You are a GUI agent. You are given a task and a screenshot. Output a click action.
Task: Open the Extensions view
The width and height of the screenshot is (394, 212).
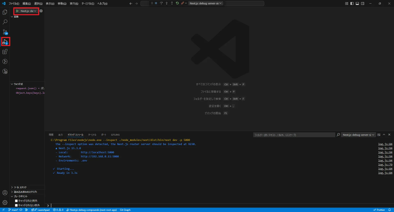pos(5,51)
